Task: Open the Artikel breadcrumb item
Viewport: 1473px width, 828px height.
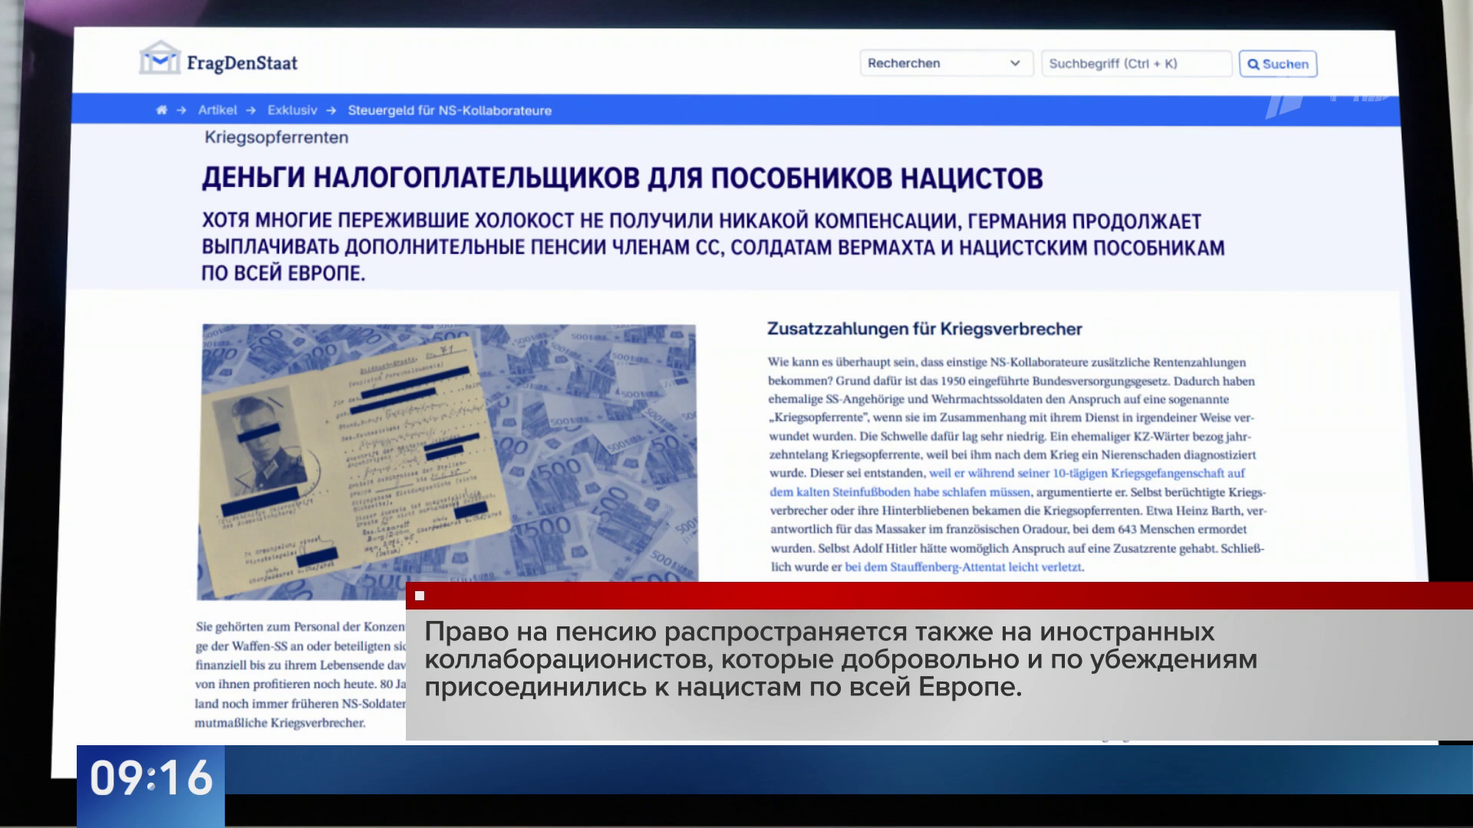Action: (x=217, y=110)
